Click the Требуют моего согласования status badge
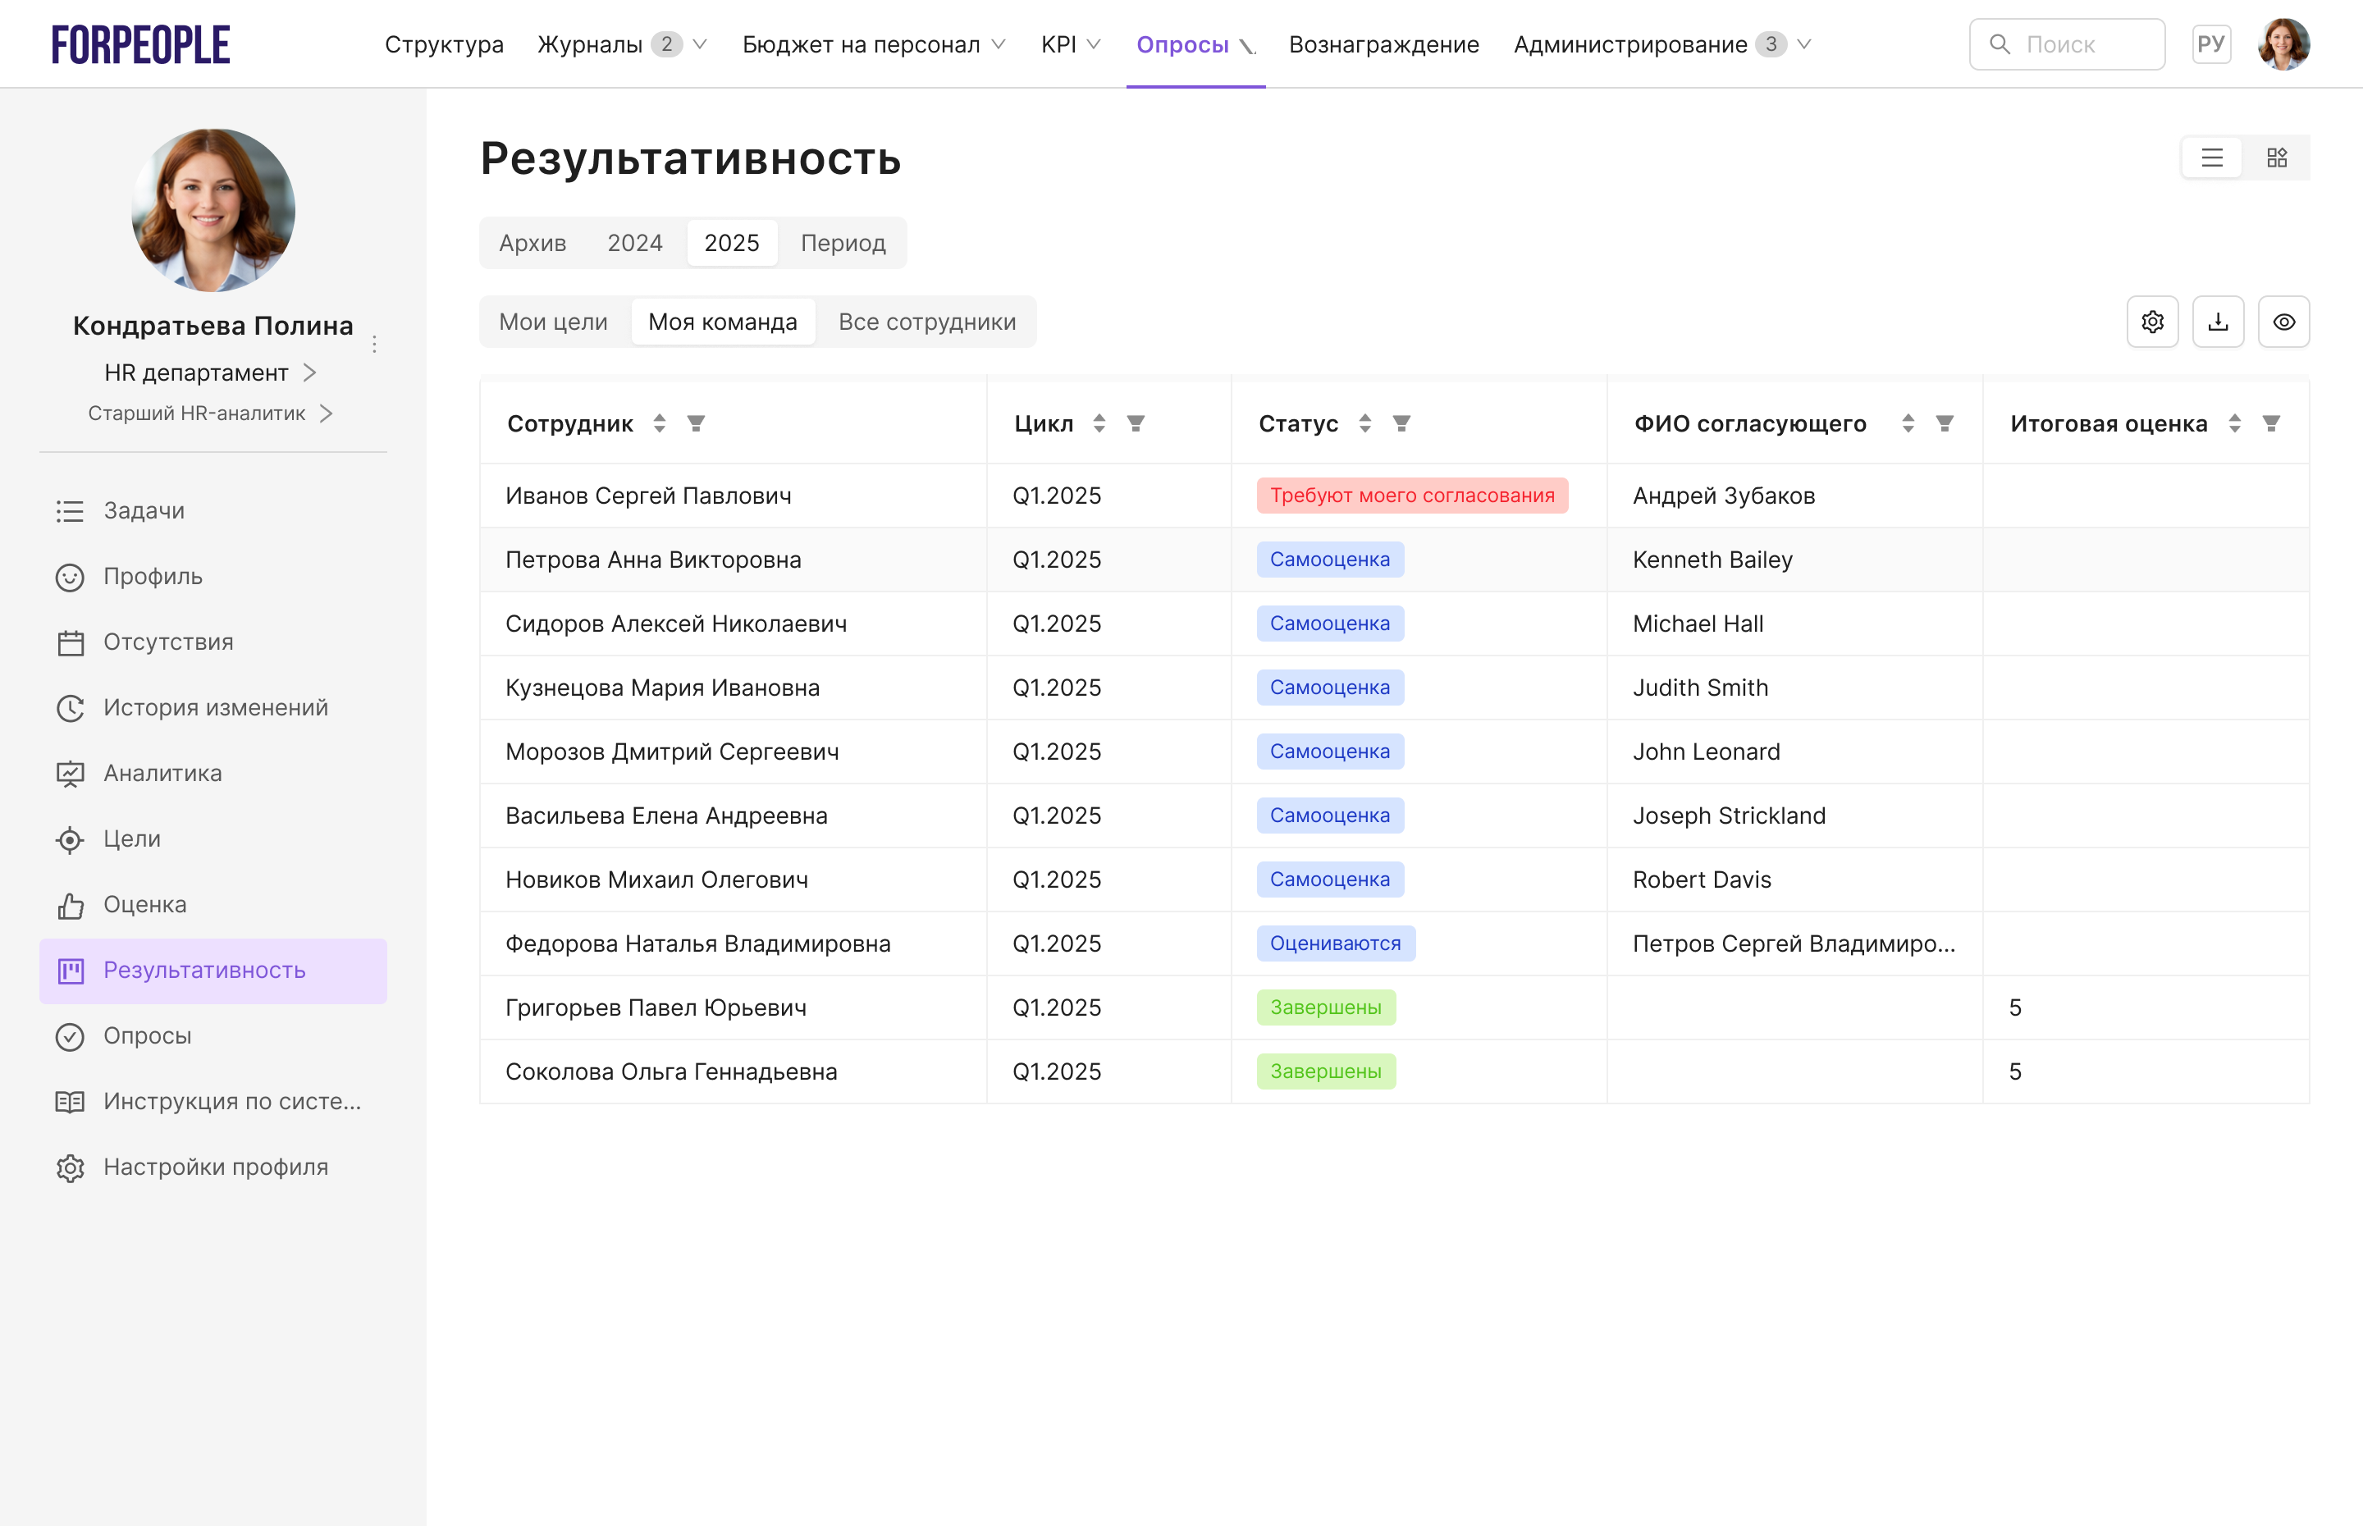Screen dimensions: 2363x1526 1412,496
